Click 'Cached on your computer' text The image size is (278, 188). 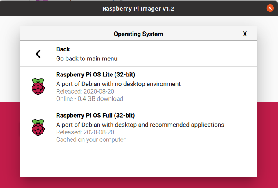click(91, 139)
